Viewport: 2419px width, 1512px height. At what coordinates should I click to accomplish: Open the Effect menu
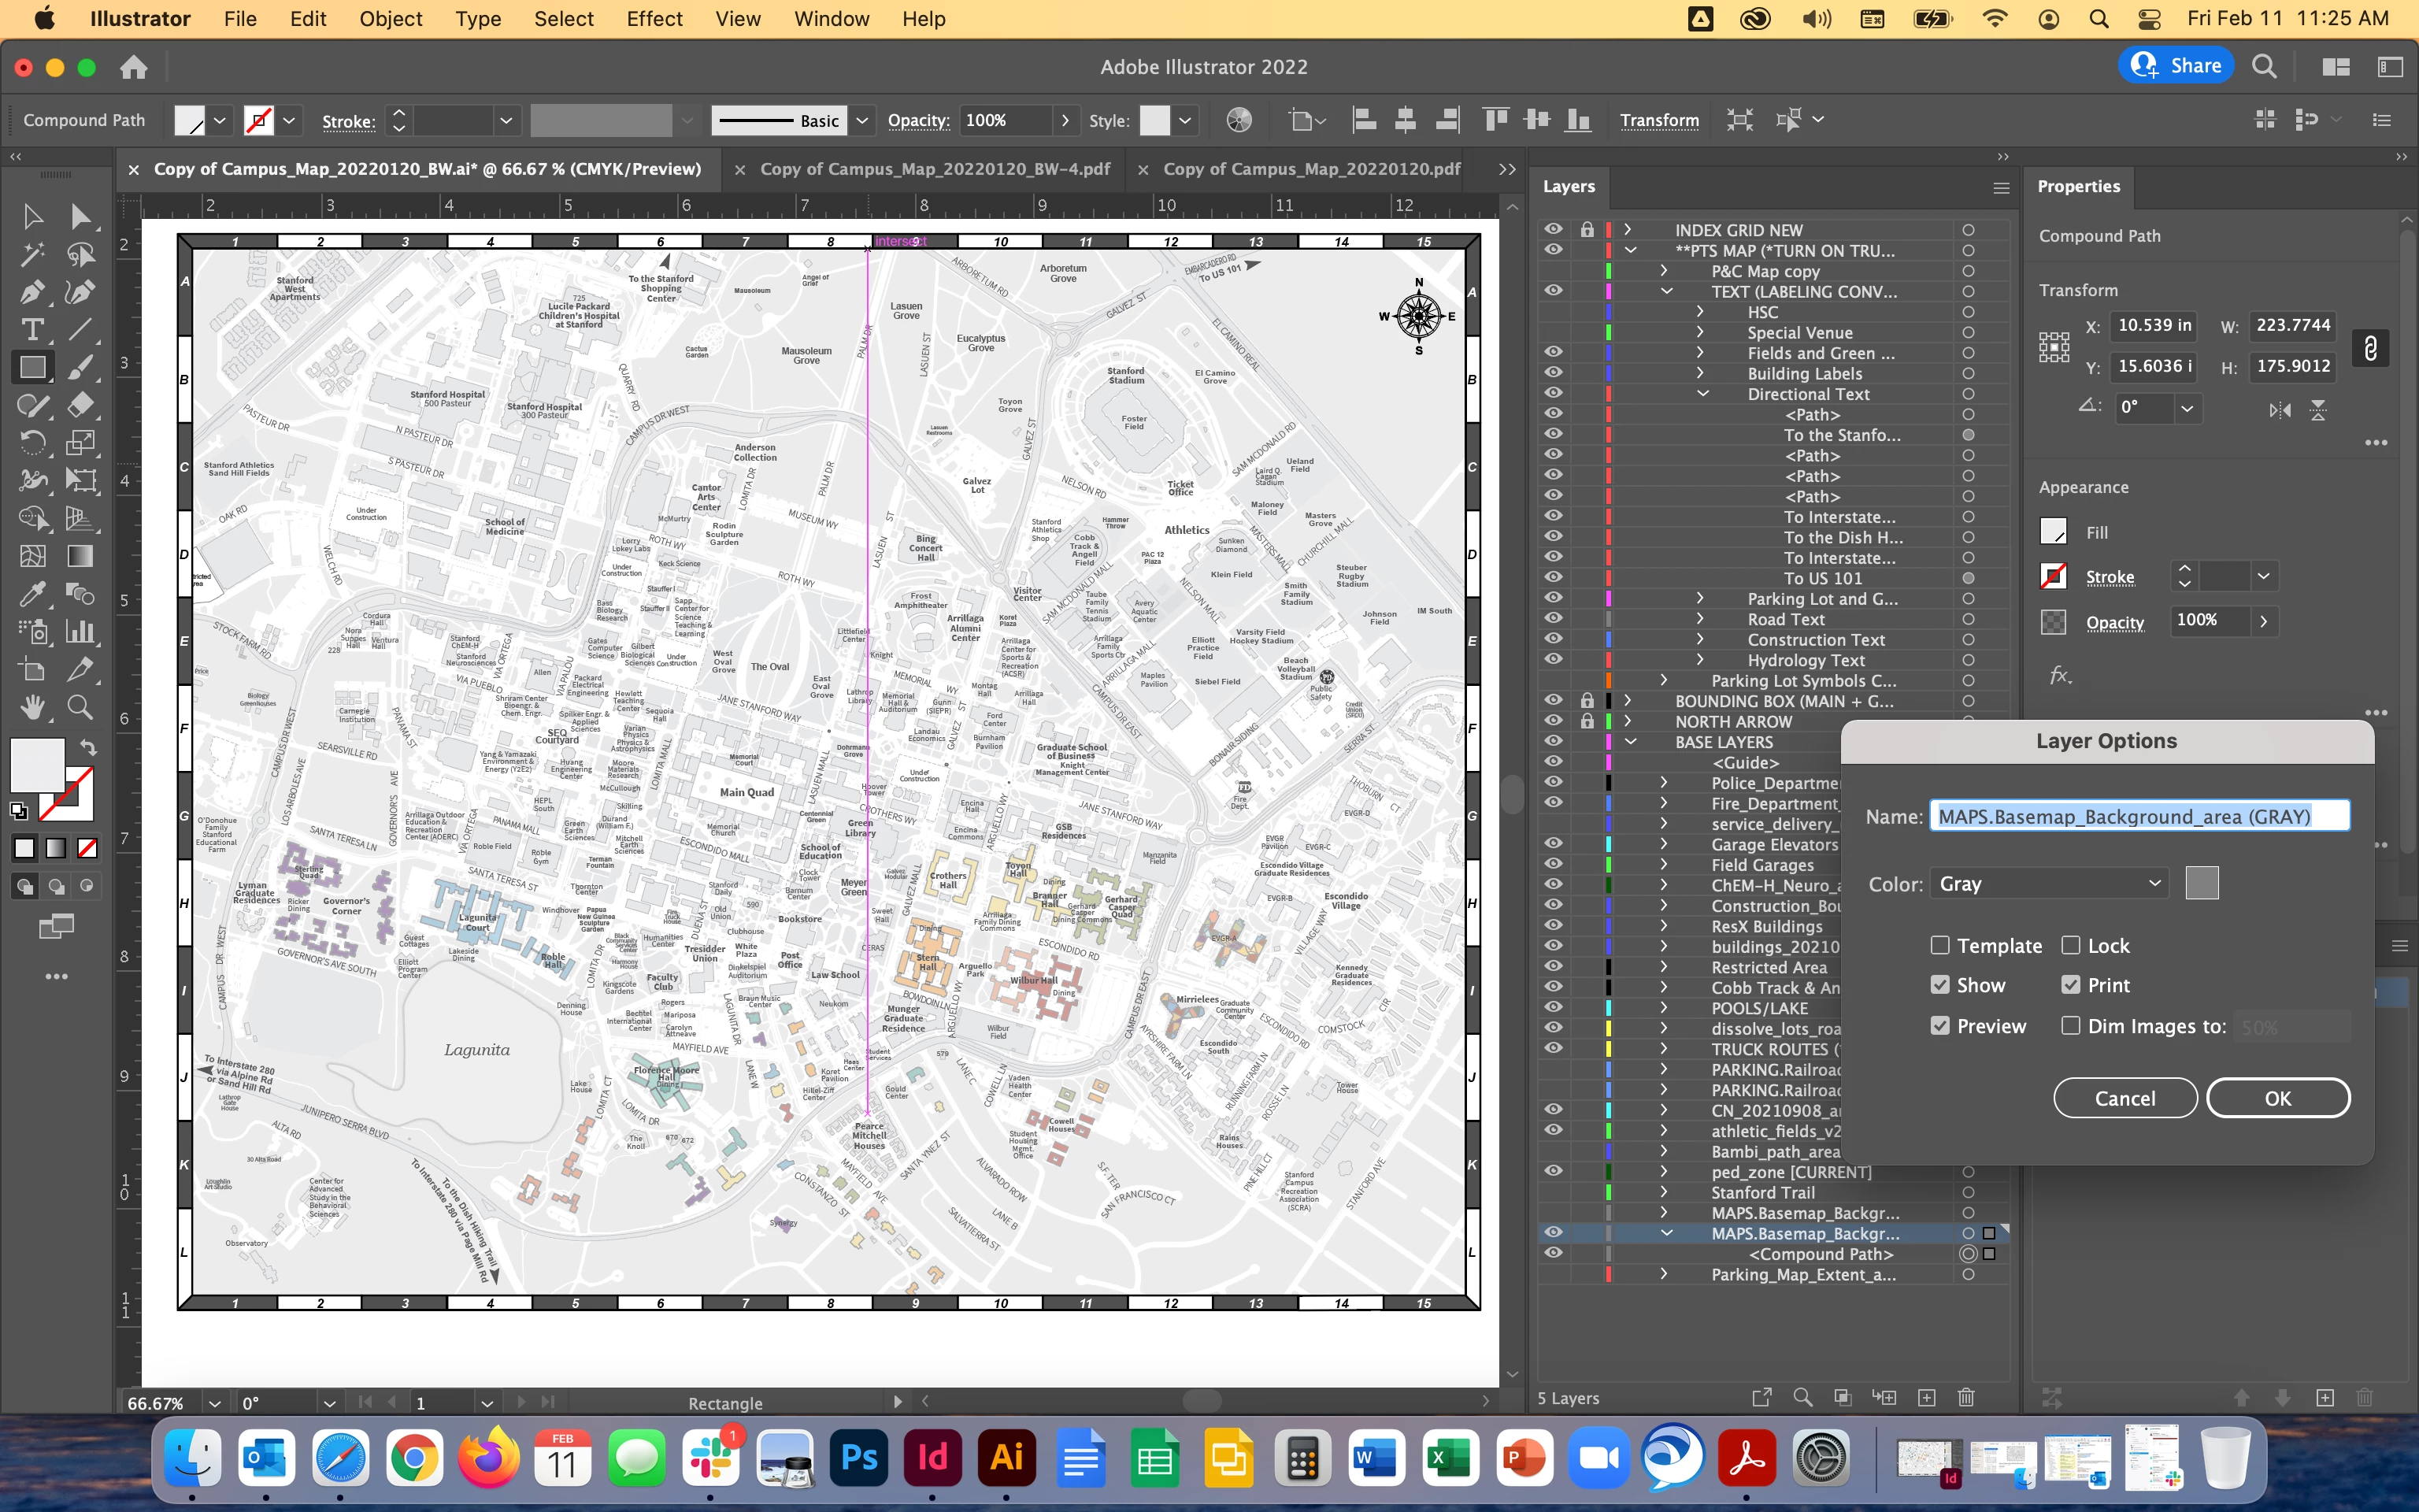[x=654, y=19]
